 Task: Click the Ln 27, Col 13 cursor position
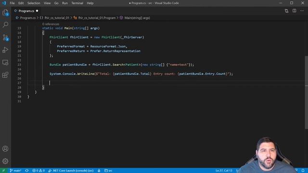coord(224,171)
